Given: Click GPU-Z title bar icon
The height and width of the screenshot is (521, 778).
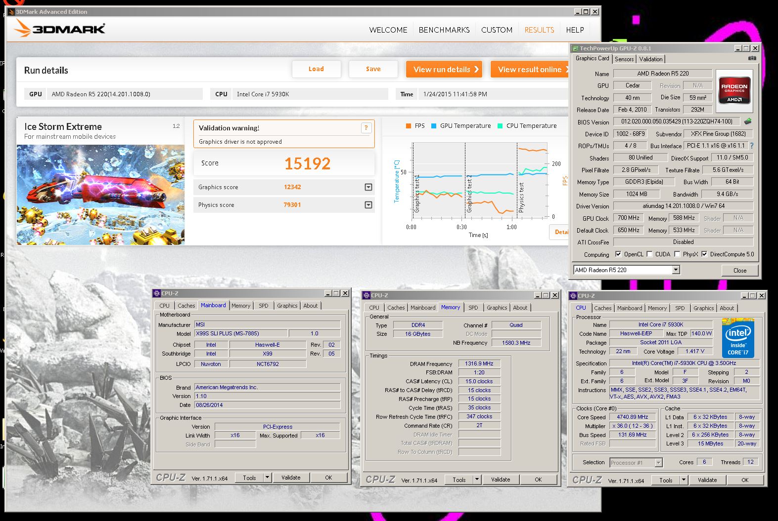Looking at the screenshot, I should pyautogui.click(x=575, y=48).
